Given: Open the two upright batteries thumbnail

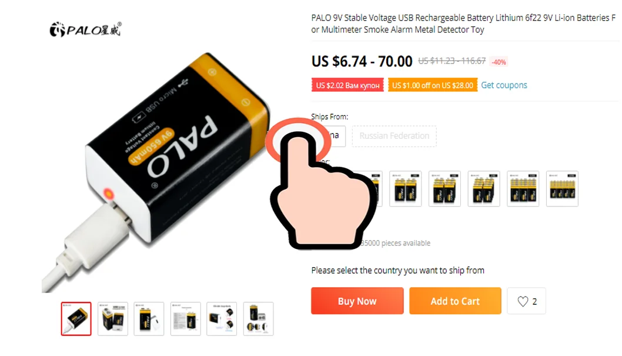Looking at the screenshot, I should 113,319.
